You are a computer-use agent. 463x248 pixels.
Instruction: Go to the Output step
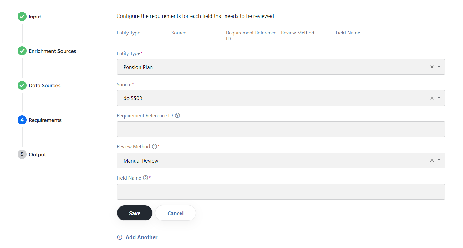37,154
